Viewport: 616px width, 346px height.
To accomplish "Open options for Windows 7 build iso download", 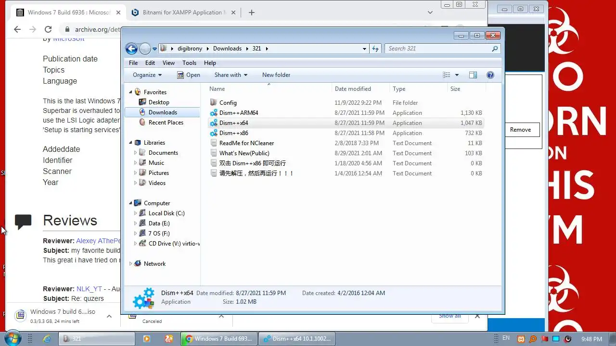I will pos(109,316).
